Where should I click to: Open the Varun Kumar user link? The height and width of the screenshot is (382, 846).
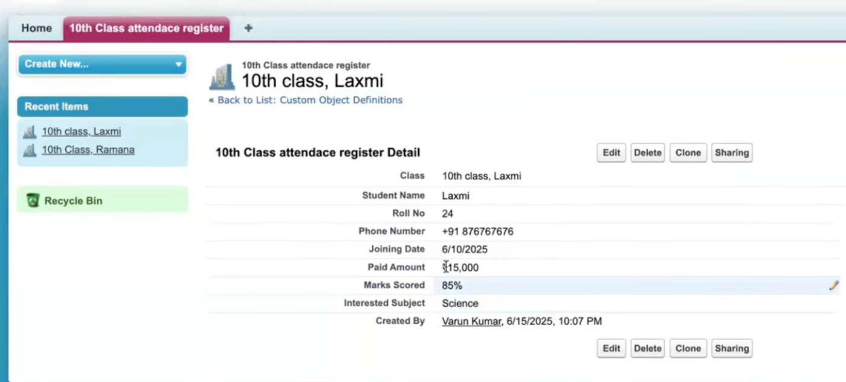[471, 322]
